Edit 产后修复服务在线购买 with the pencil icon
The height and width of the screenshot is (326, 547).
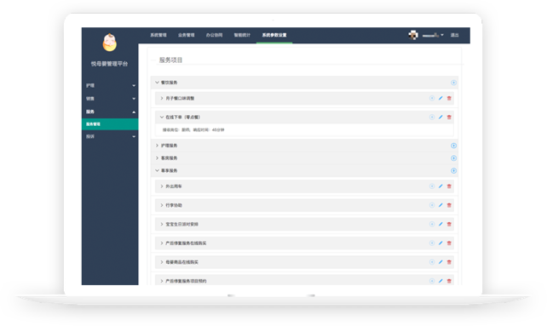pyautogui.click(x=440, y=243)
